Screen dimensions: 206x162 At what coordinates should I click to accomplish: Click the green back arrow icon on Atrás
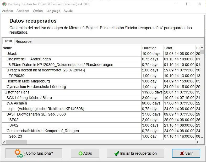tap(80, 153)
